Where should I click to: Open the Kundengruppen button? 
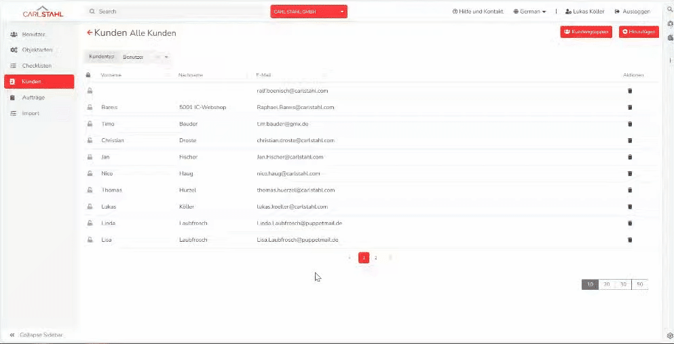[x=586, y=32]
